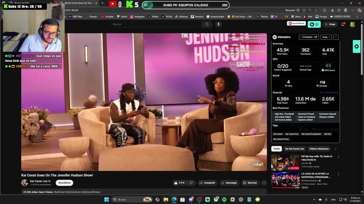This screenshot has height=204, width=364.
Task: Show hidden system tray icons
Action: [314, 199]
